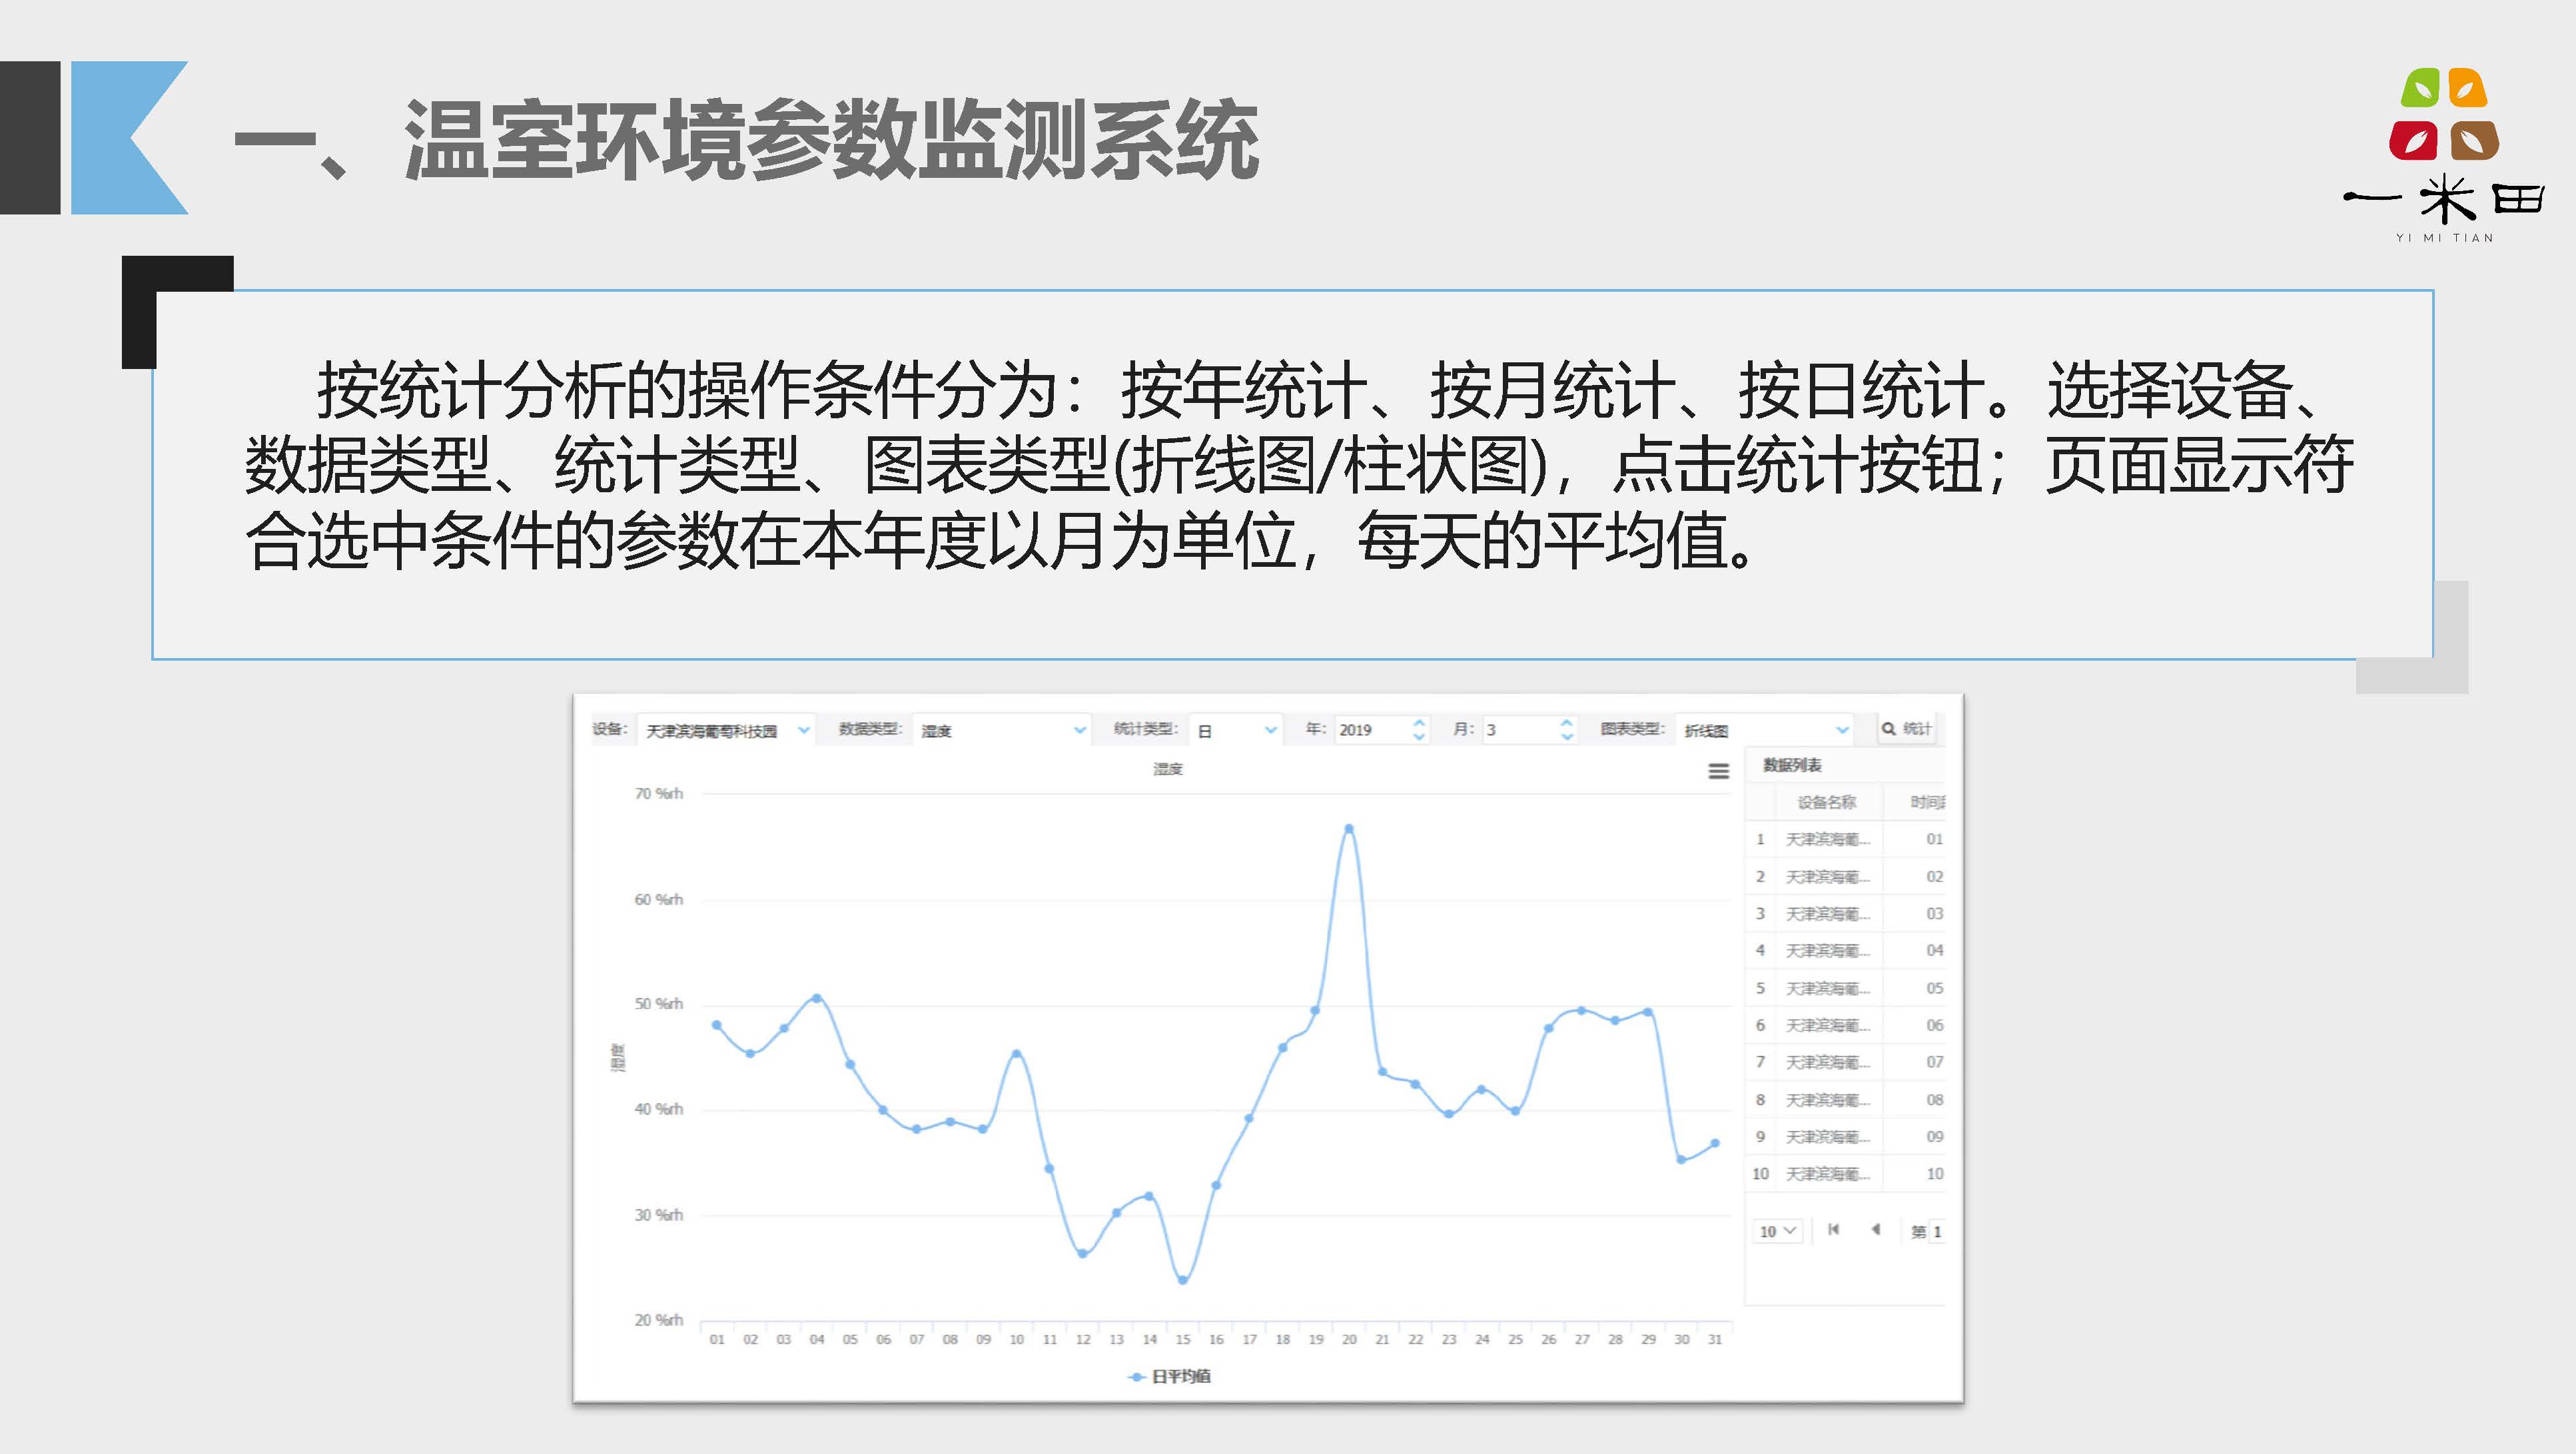Select data list row 10 with time 10
The height and width of the screenshot is (1454, 2576).
(1846, 1173)
